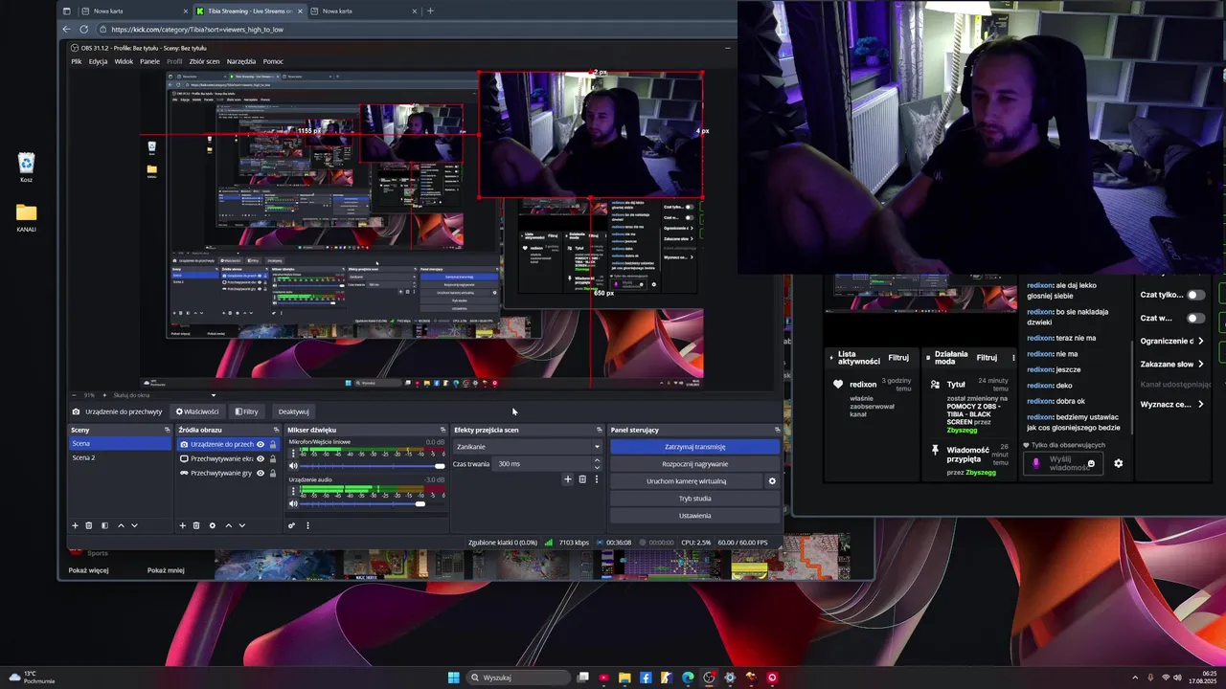Open Kosz recycle bin desktop icon
The height and width of the screenshot is (689, 1226).
(x=27, y=167)
